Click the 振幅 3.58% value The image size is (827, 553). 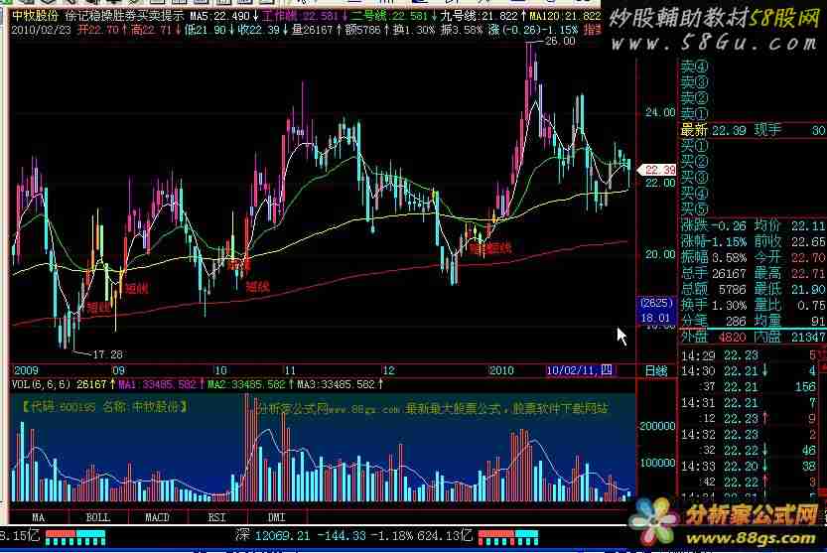713,257
